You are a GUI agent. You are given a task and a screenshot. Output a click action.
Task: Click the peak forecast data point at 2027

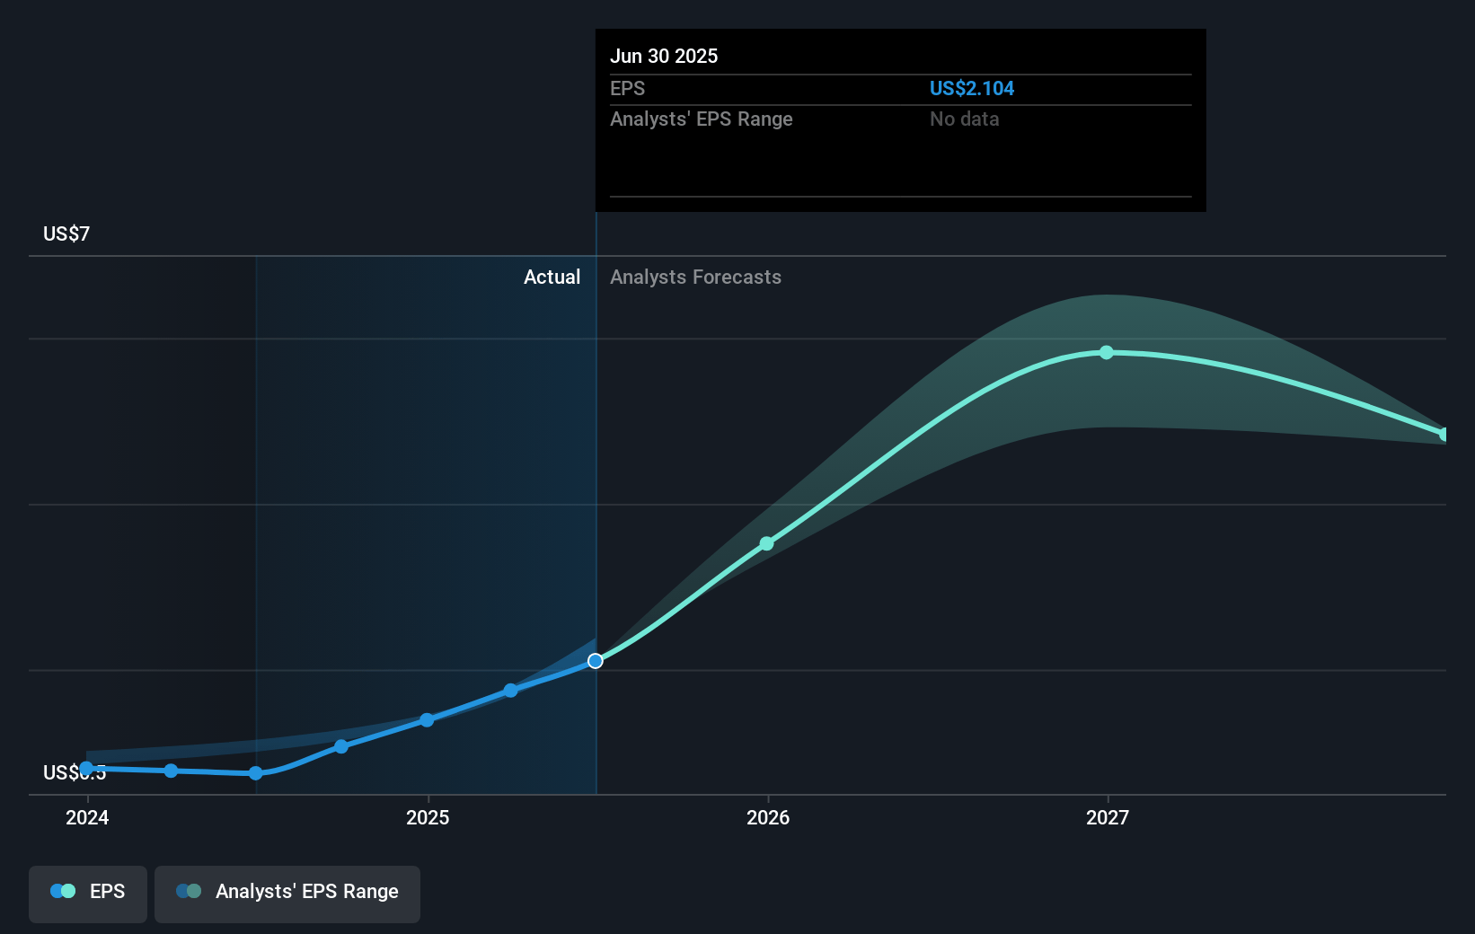click(x=1107, y=353)
